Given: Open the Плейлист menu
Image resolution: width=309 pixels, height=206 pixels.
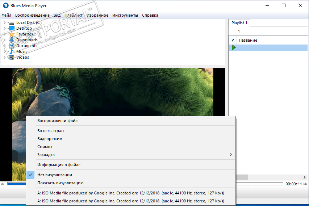Looking at the screenshot, I should pos(74,15).
